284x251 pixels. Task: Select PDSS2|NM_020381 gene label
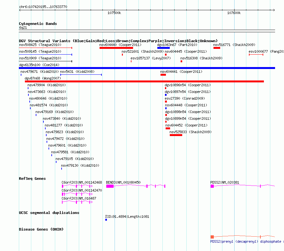pyautogui.click(x=225, y=182)
